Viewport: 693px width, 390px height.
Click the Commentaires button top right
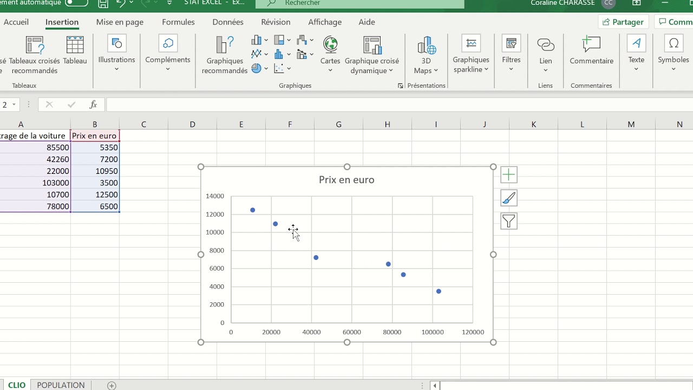(x=675, y=22)
